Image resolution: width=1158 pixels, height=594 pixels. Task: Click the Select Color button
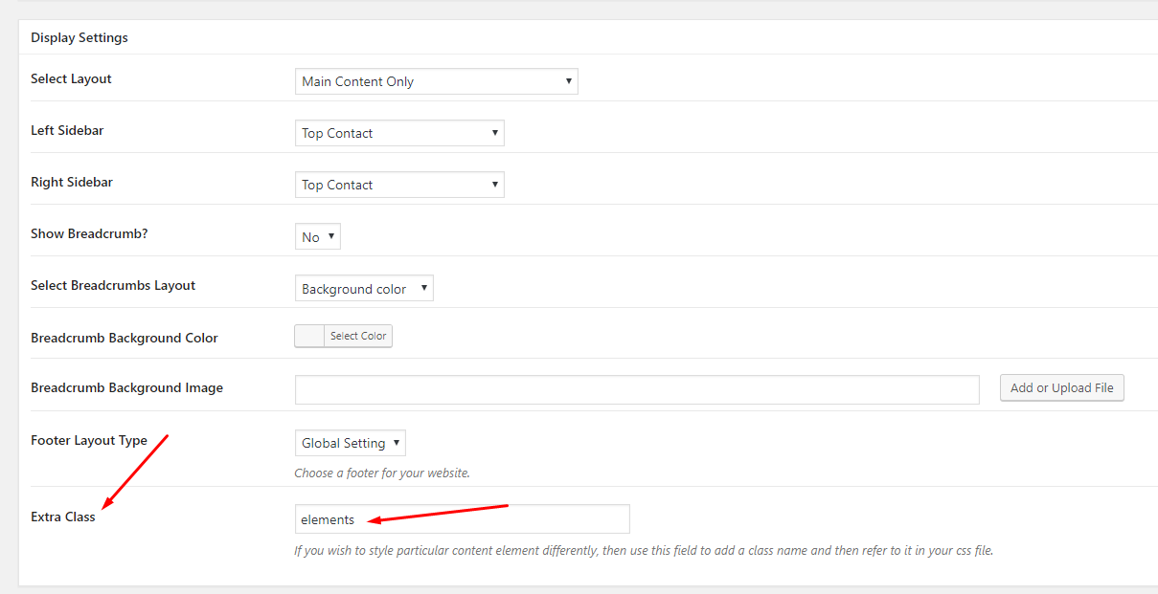tap(358, 336)
